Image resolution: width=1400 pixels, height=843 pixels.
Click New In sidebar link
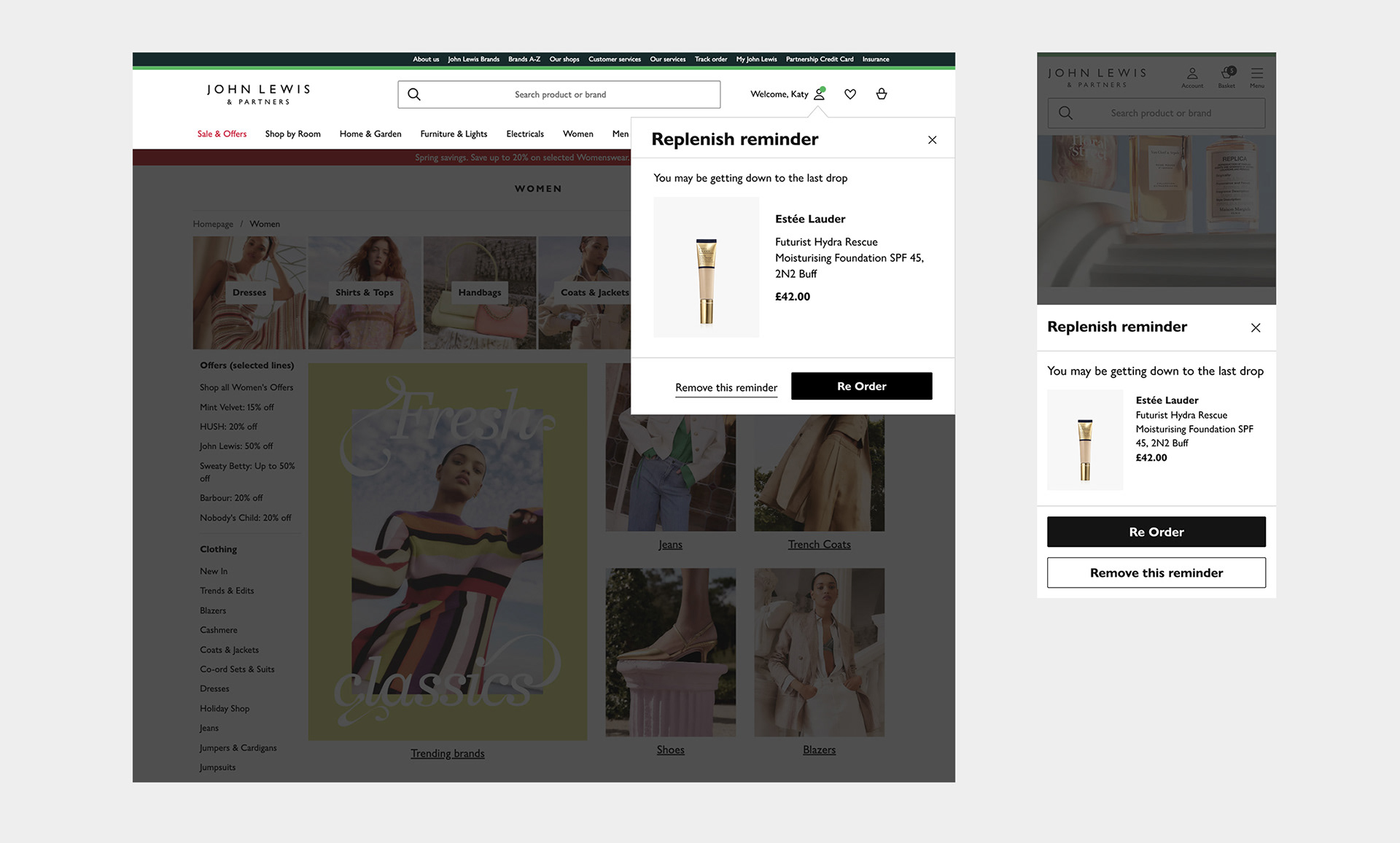[x=214, y=571]
